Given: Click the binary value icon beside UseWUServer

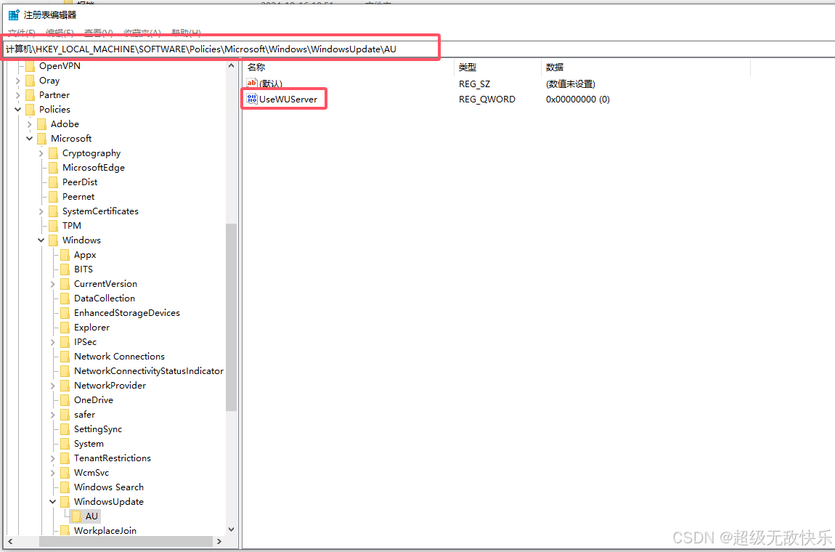Looking at the screenshot, I should tap(252, 99).
